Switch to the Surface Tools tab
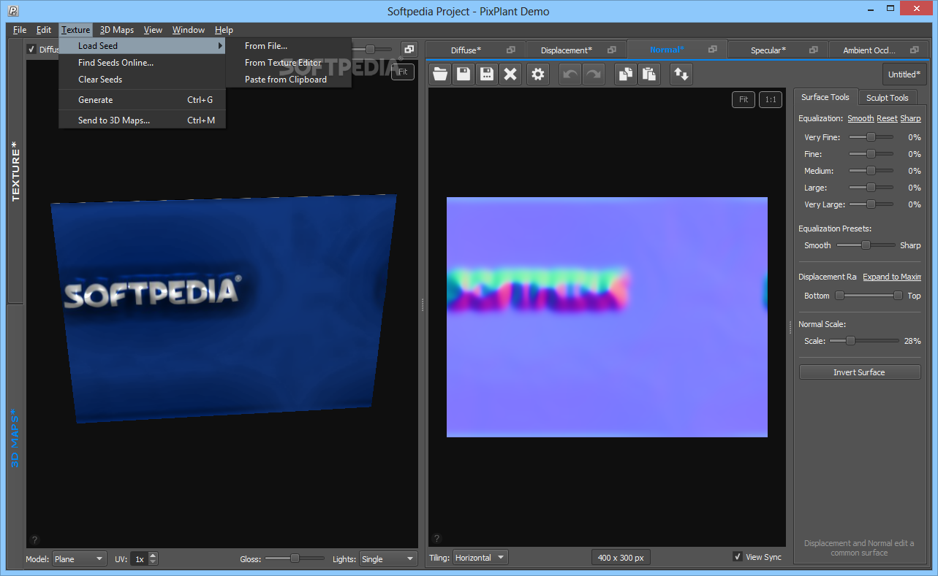The height and width of the screenshot is (576, 938). click(x=825, y=97)
